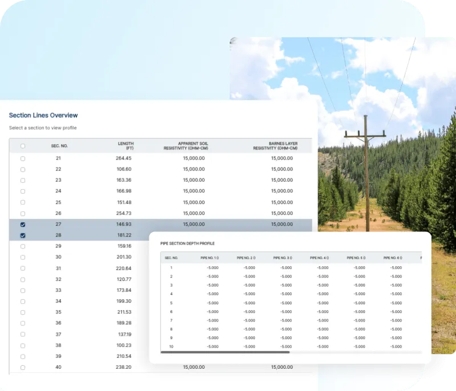Click the length value 199.30

[x=124, y=301]
